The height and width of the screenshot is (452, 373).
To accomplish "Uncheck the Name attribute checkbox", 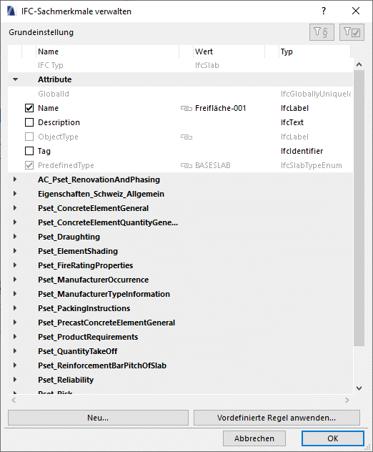I will 29,108.
